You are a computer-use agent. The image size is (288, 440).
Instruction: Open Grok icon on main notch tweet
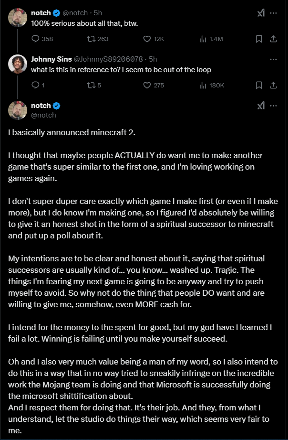point(261,106)
